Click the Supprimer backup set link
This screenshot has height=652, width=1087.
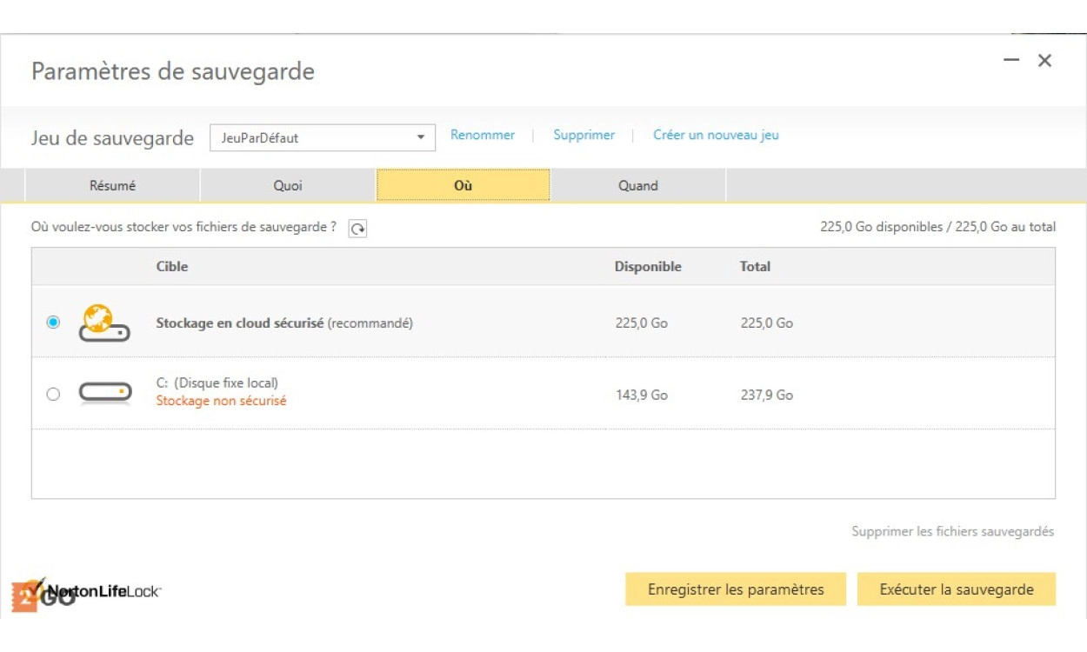(584, 135)
